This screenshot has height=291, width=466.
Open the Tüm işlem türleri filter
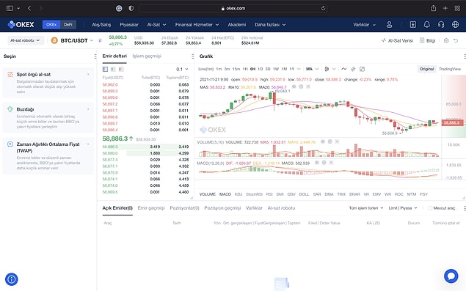click(x=366, y=208)
